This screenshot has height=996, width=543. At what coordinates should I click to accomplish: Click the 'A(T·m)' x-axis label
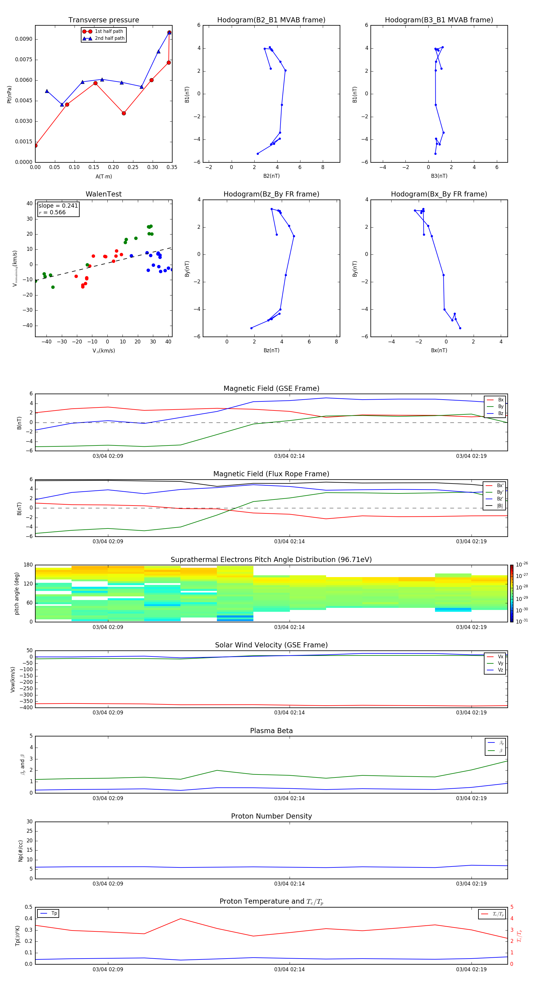[x=103, y=176]
